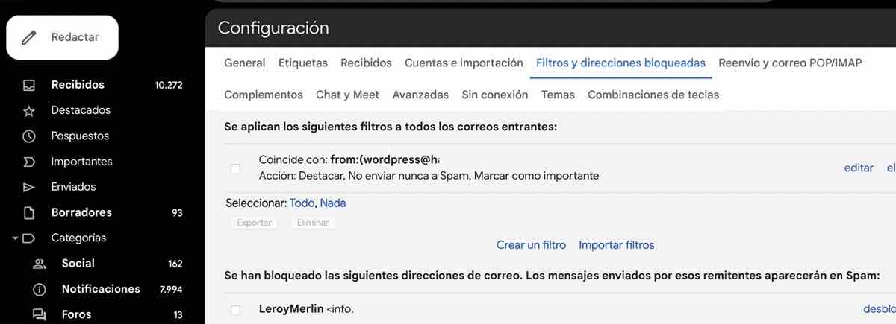Click the 7.994 count beside Notificaciones
This screenshot has height=324, width=896.
171,289
